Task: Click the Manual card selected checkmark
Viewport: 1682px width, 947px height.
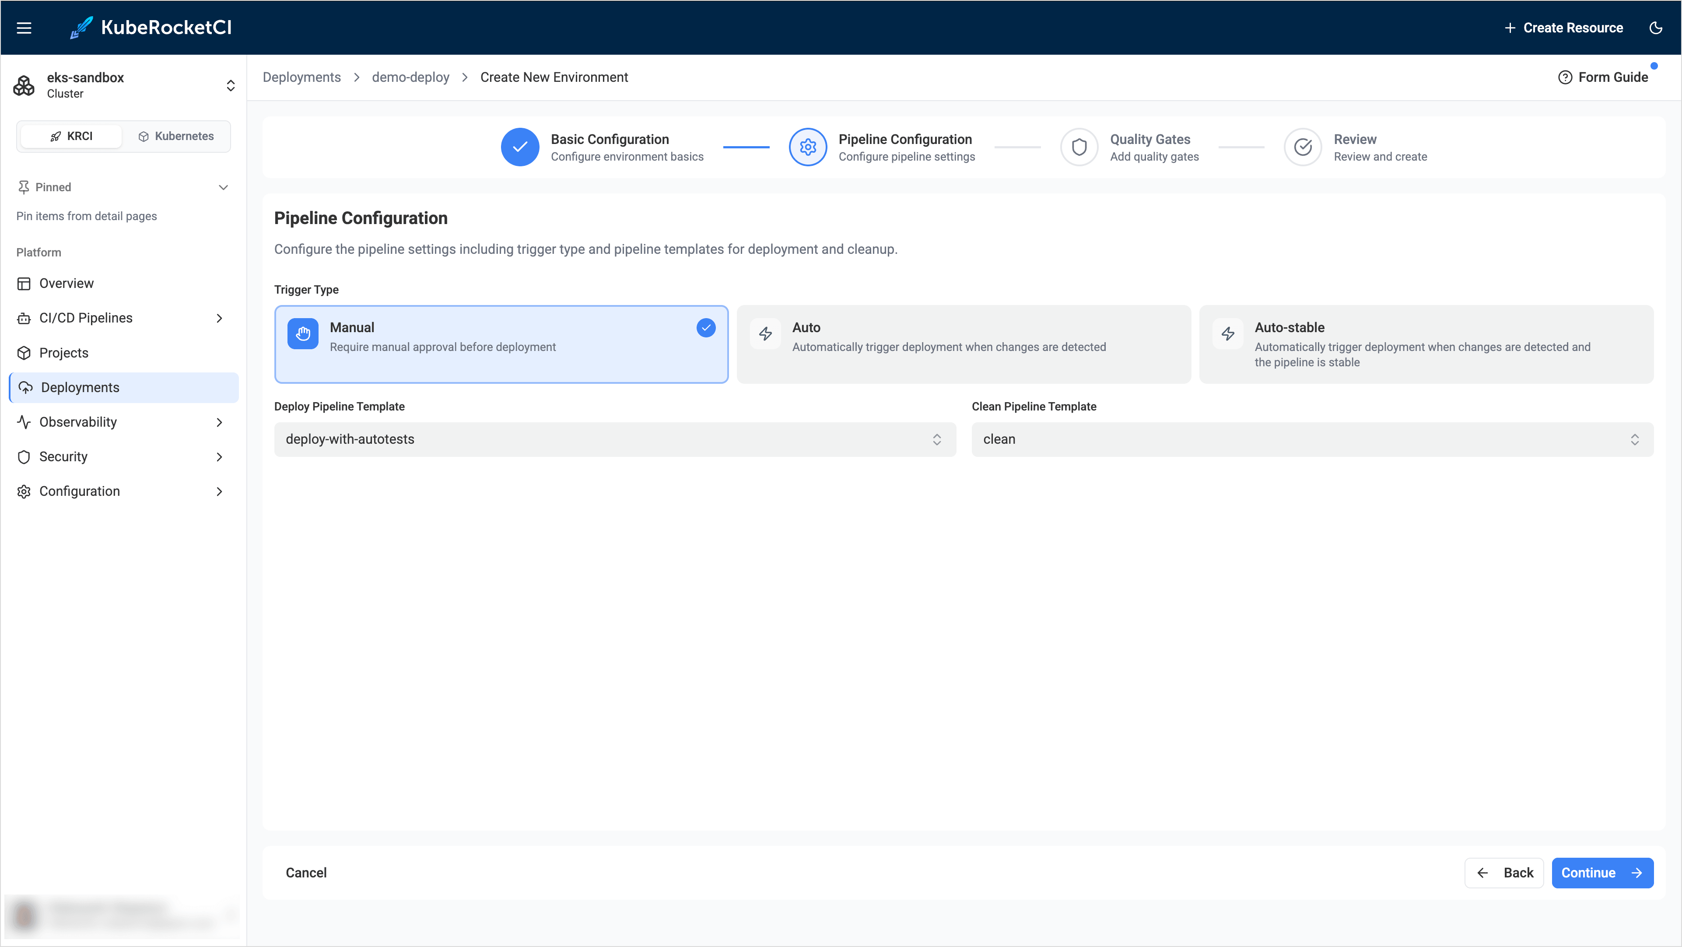Action: click(x=706, y=328)
